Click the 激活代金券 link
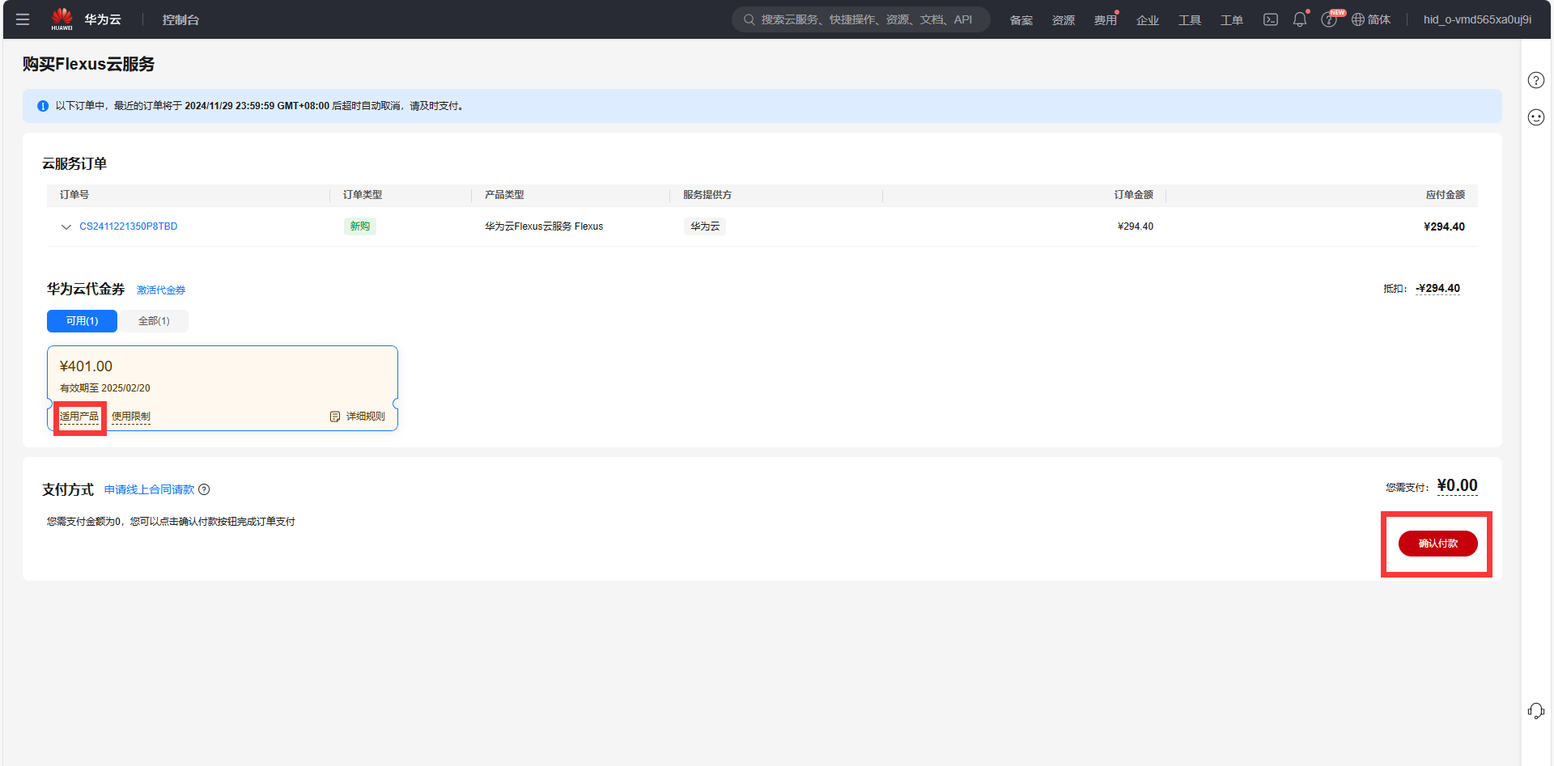 tap(161, 290)
